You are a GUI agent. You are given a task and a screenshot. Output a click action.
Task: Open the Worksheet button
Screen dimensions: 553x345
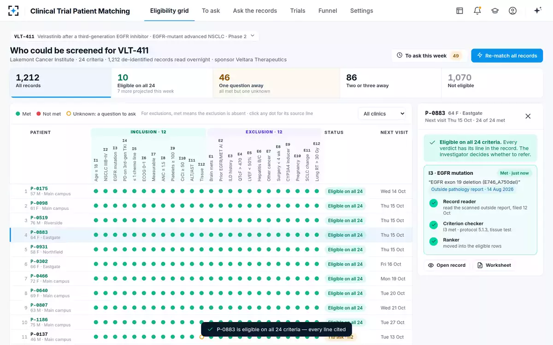(x=494, y=265)
